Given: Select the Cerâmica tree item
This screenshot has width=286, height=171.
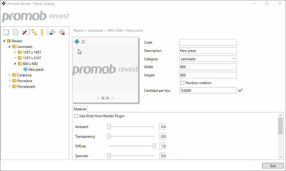Looking at the screenshot, I should pos(24,75).
